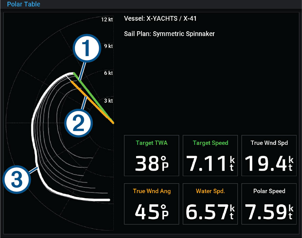
Task: Select the Target TWA data box
Action: pyautogui.click(x=152, y=155)
